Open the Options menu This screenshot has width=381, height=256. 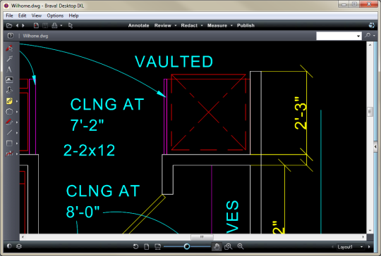(x=55, y=15)
